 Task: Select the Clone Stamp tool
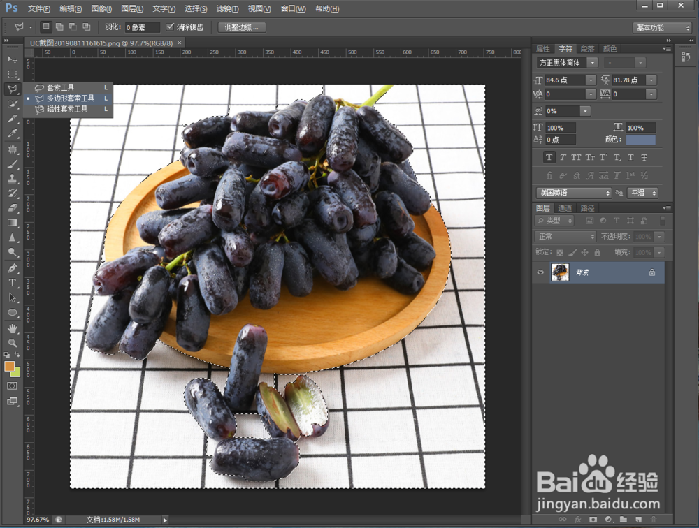13,179
